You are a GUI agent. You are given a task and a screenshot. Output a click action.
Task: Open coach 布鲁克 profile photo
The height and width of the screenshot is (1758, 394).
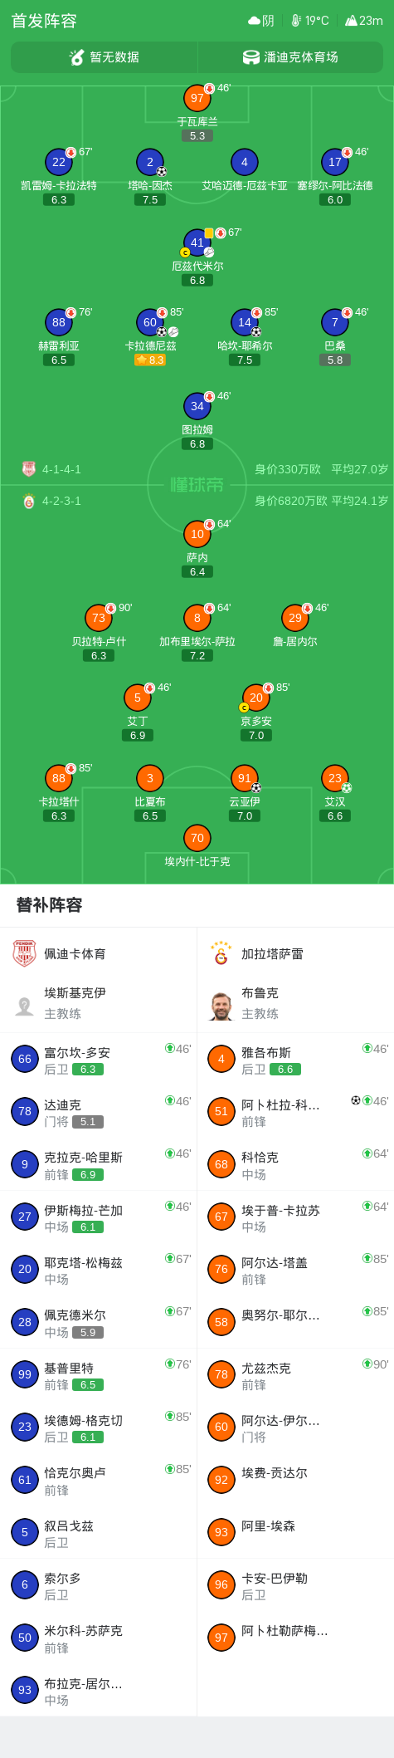tap(221, 1006)
